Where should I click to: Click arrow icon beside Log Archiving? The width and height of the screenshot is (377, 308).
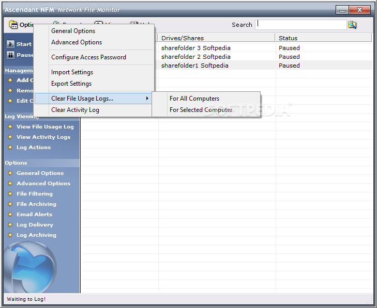click(10, 235)
